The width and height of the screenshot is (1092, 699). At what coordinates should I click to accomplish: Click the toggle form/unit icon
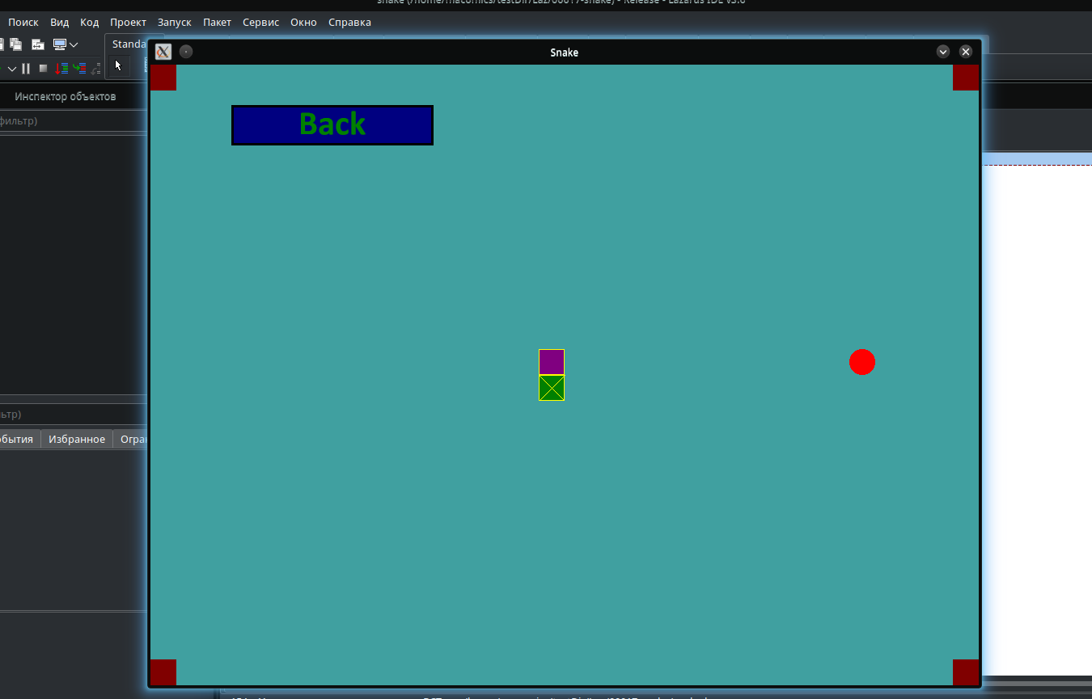point(37,44)
